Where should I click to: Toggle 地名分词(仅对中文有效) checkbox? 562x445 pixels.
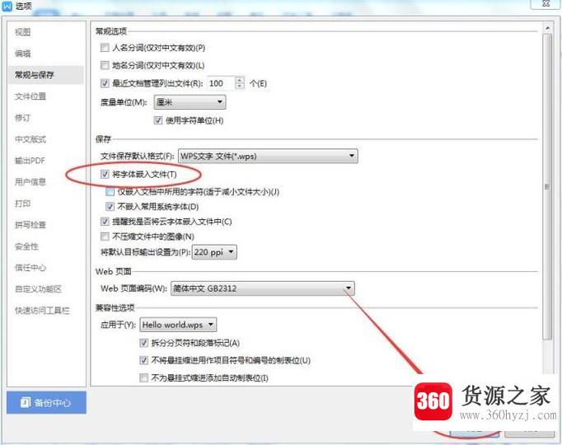pyautogui.click(x=105, y=65)
